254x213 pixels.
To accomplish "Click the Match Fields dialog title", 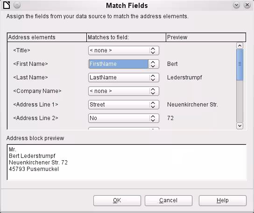I will (127, 6).
